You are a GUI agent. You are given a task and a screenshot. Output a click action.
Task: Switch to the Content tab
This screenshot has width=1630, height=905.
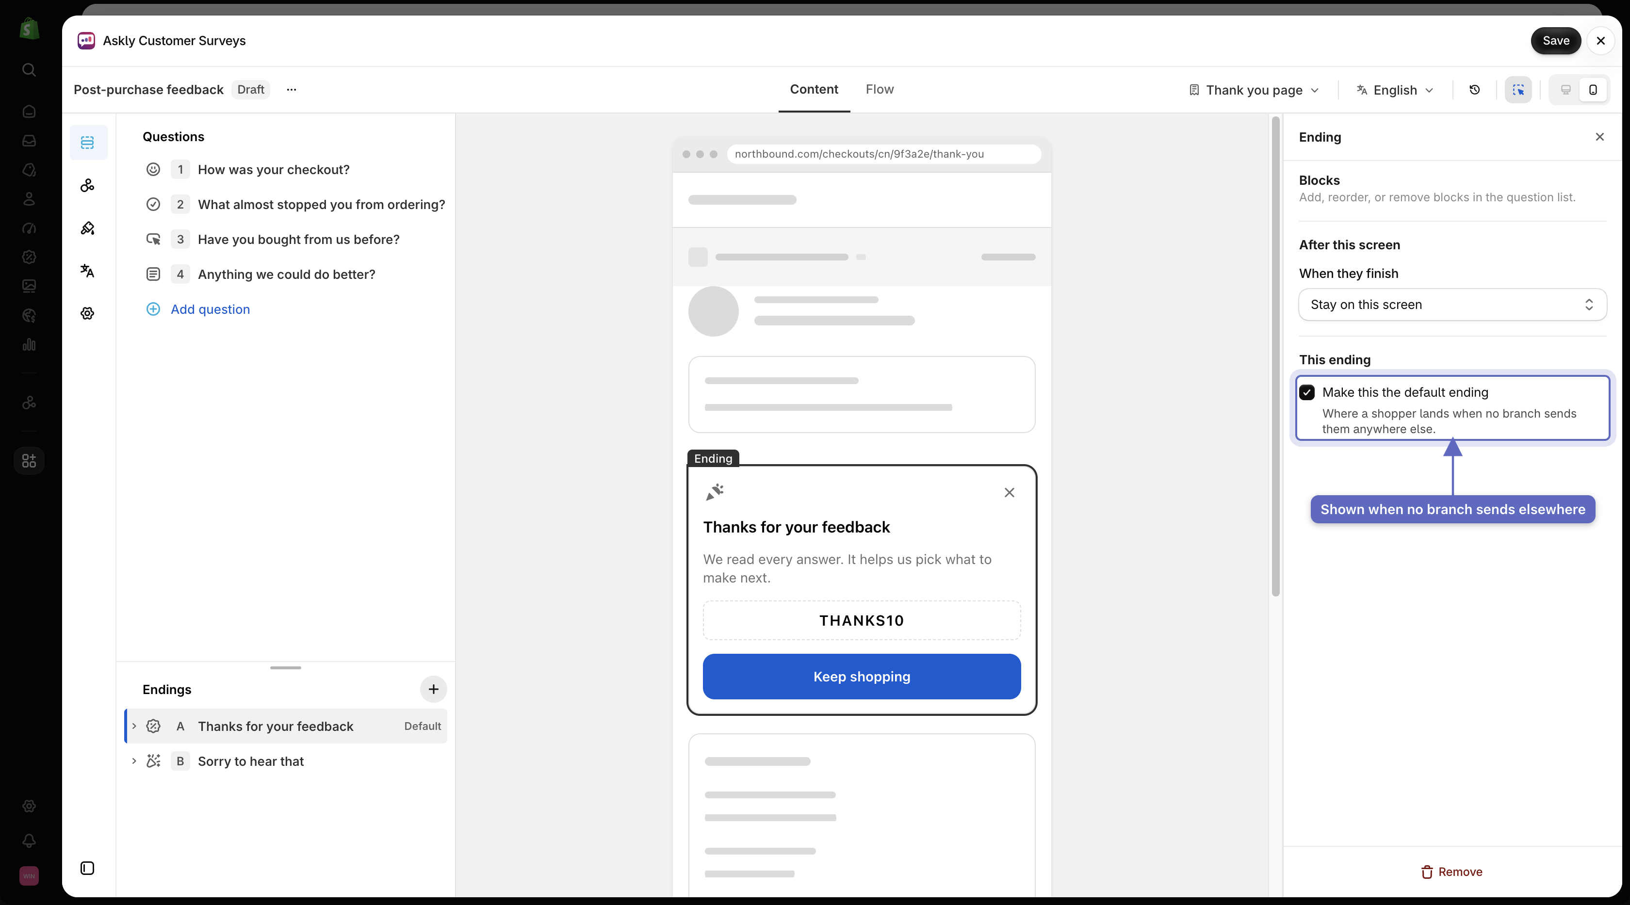[814, 89]
